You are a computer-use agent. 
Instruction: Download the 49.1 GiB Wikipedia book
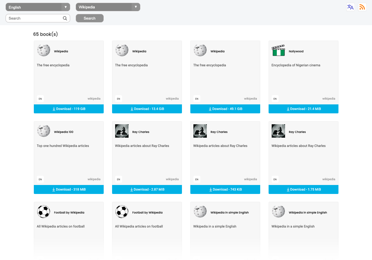coord(225,109)
